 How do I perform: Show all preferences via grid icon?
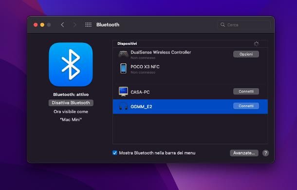point(88,25)
